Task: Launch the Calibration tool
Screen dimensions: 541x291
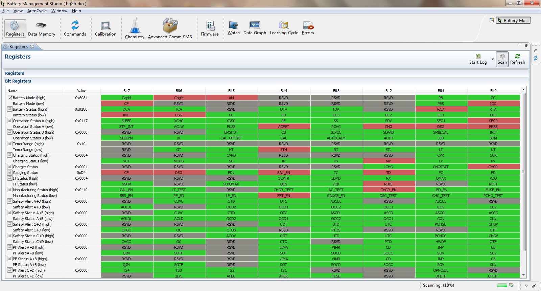Action: [x=105, y=28]
